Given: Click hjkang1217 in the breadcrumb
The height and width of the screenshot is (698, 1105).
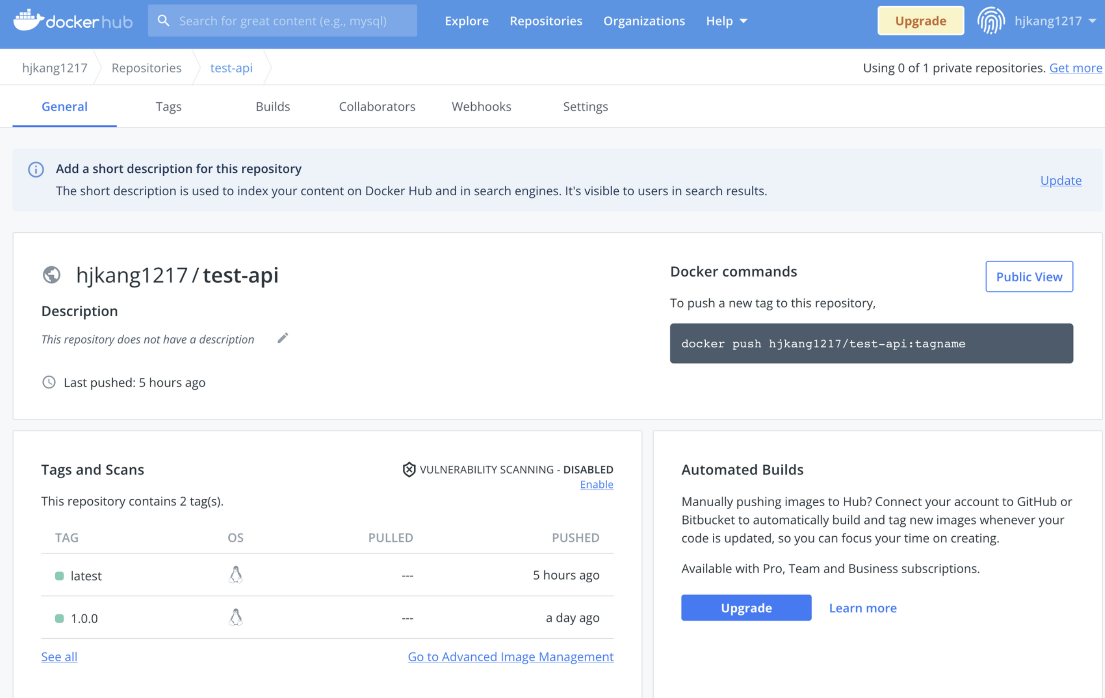Looking at the screenshot, I should 55,68.
